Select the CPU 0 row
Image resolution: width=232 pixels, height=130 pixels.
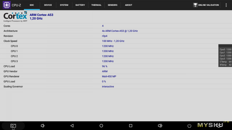[x=116, y=46]
